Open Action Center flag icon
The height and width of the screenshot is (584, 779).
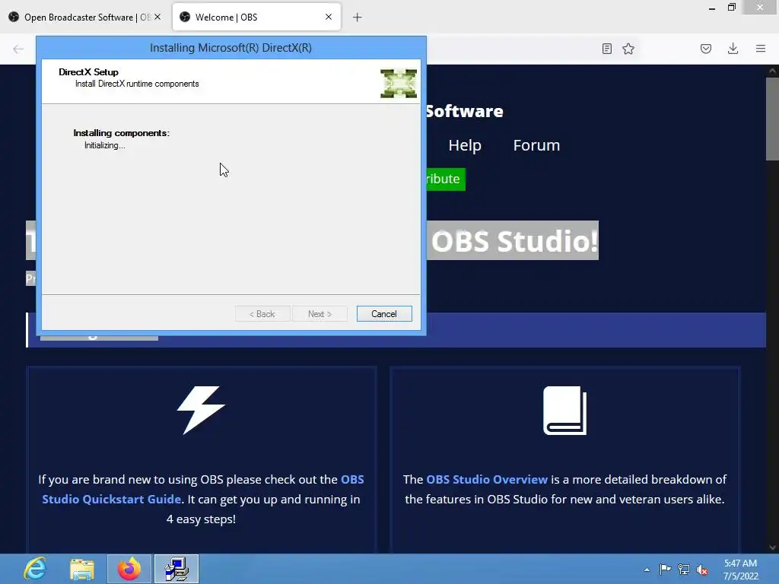pos(665,569)
